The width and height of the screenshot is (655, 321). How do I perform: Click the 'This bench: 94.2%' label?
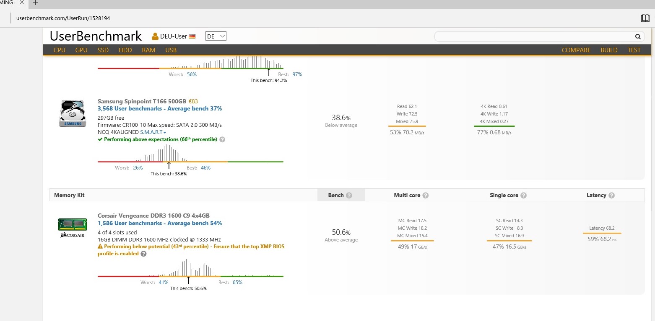coord(269,80)
